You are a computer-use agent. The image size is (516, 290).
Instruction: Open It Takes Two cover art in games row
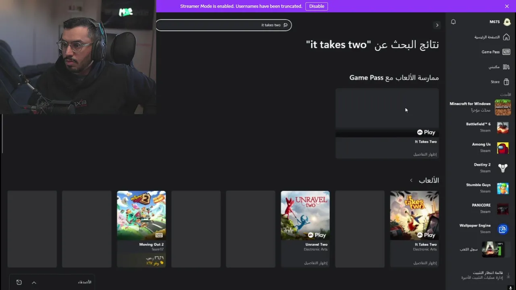pos(414,215)
